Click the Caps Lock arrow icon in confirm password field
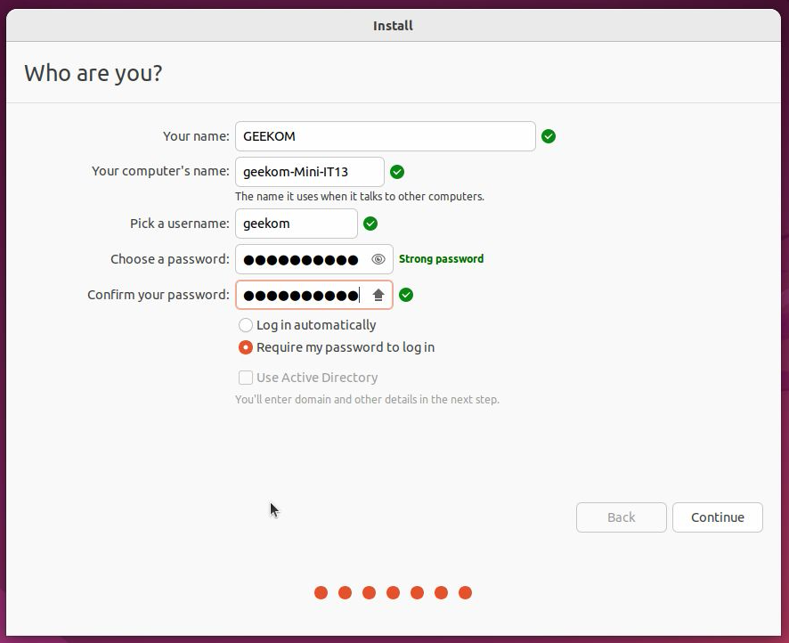Image resolution: width=789 pixels, height=643 pixels. [x=378, y=295]
